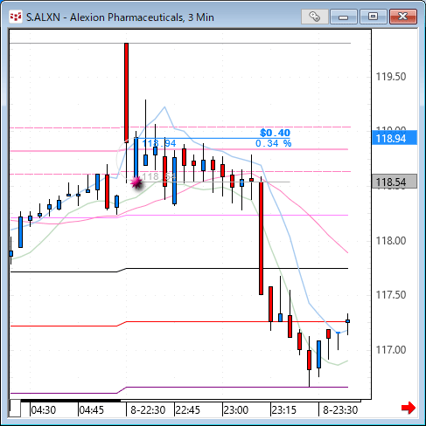The width and height of the screenshot is (426, 426).
Task: Close the S.ALXN chart window
Action: tap(403, 17)
